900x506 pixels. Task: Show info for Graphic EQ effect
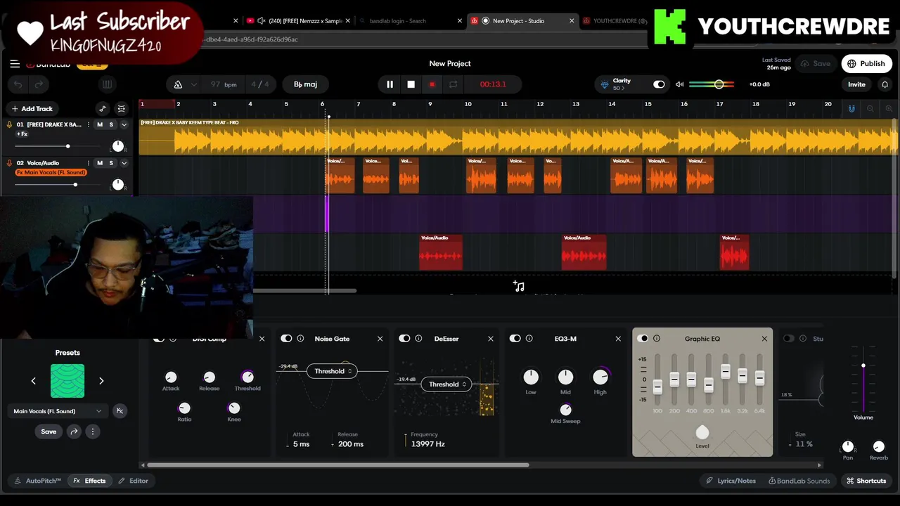[657, 339]
